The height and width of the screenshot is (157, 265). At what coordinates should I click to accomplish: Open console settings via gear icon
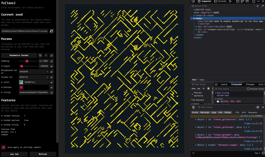(258, 107)
